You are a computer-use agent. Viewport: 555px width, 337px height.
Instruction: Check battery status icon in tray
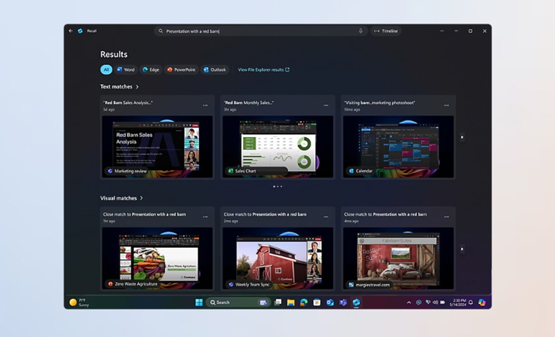pos(443,303)
